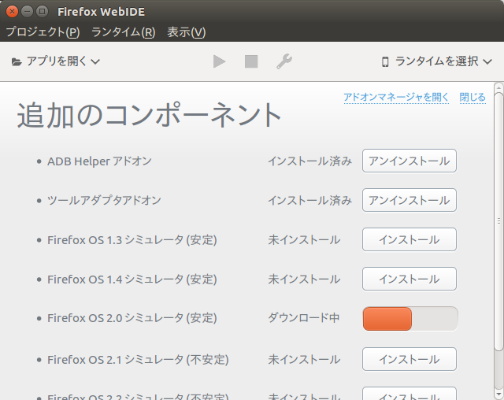Open the アプリを開く dropdown

coord(56,61)
